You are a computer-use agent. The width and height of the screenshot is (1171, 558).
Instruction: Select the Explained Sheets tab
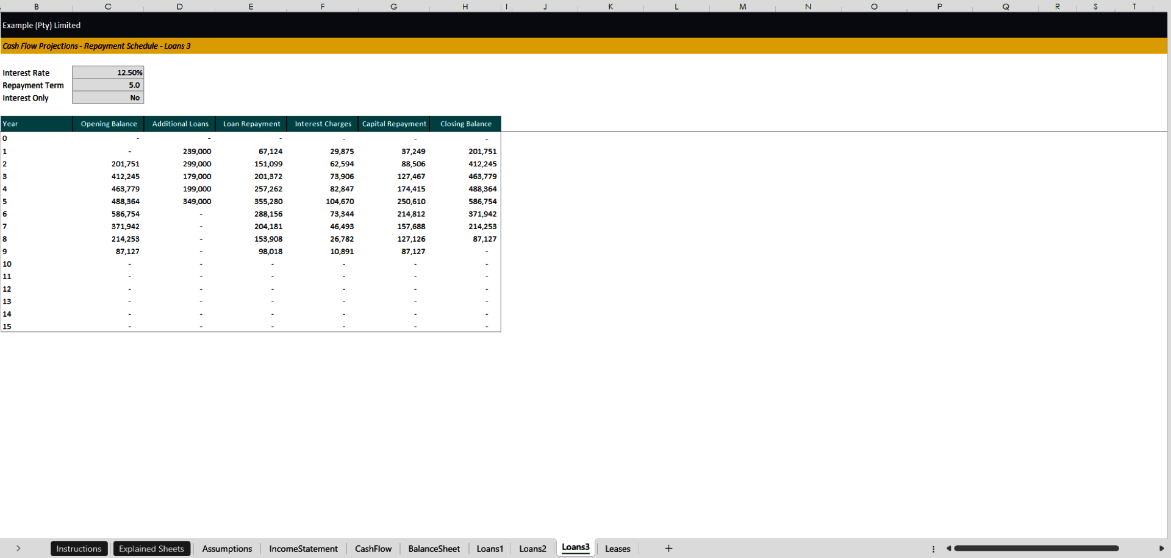pyautogui.click(x=151, y=548)
